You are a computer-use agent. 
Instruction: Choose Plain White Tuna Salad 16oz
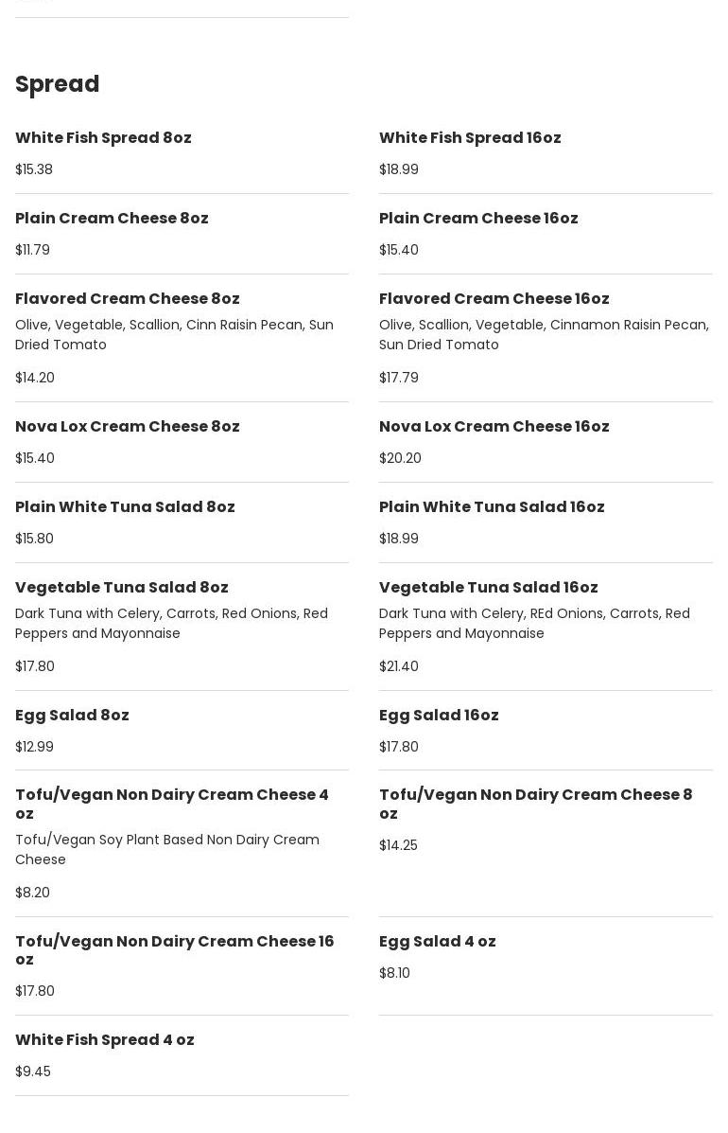click(492, 507)
